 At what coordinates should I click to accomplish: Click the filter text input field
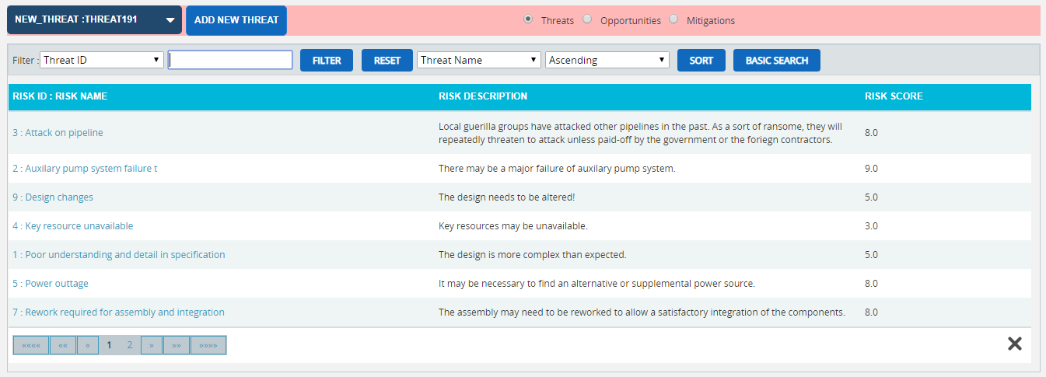pos(230,60)
